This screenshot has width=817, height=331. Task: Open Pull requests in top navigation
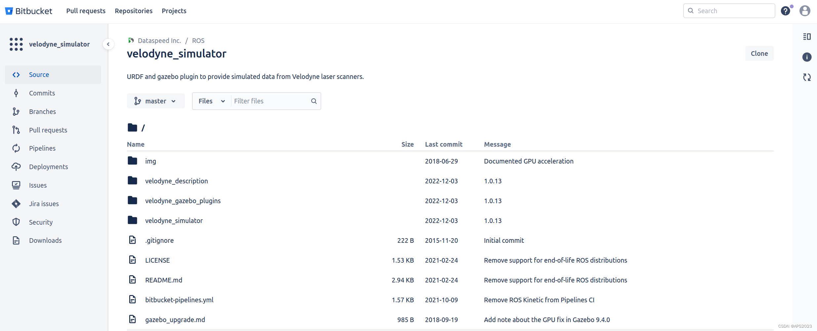click(86, 11)
